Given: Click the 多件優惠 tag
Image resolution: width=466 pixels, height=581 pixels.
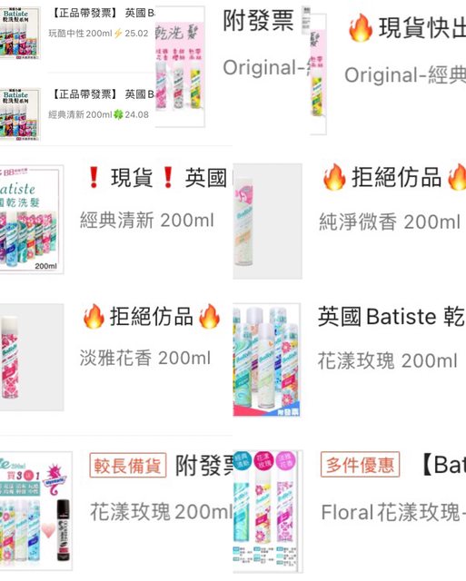Looking at the screenshot, I should [x=360, y=464].
